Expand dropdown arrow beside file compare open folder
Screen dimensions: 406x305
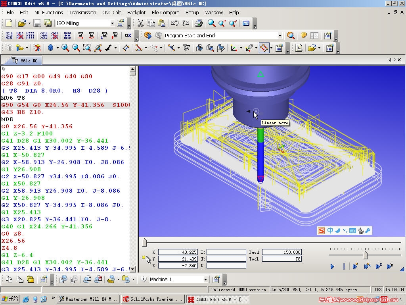(319, 48)
